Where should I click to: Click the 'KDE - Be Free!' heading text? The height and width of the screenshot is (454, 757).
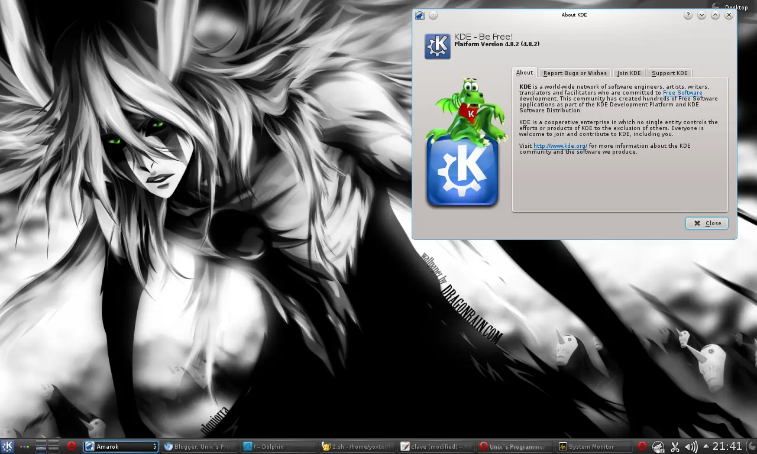(483, 37)
